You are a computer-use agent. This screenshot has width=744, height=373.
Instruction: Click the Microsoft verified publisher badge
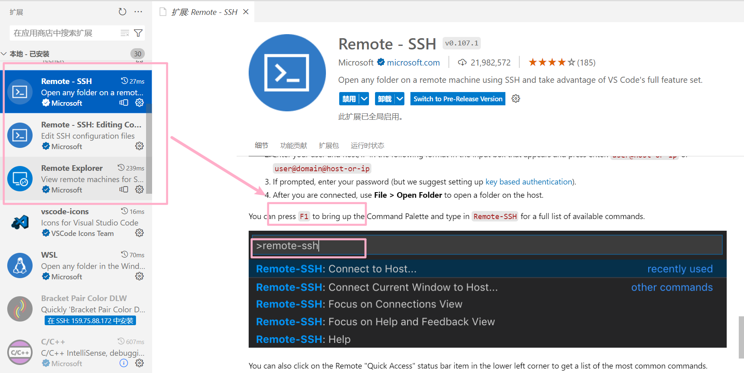click(381, 62)
